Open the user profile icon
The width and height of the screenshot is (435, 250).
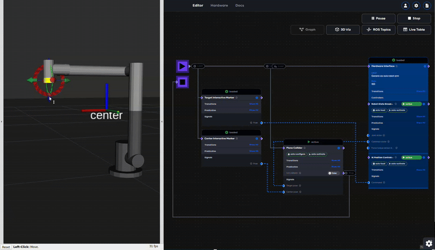[405, 5]
